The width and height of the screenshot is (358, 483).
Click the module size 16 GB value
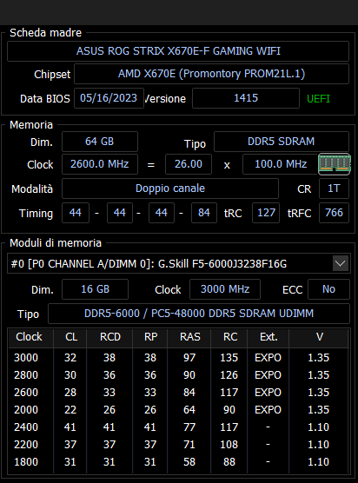pos(96,289)
